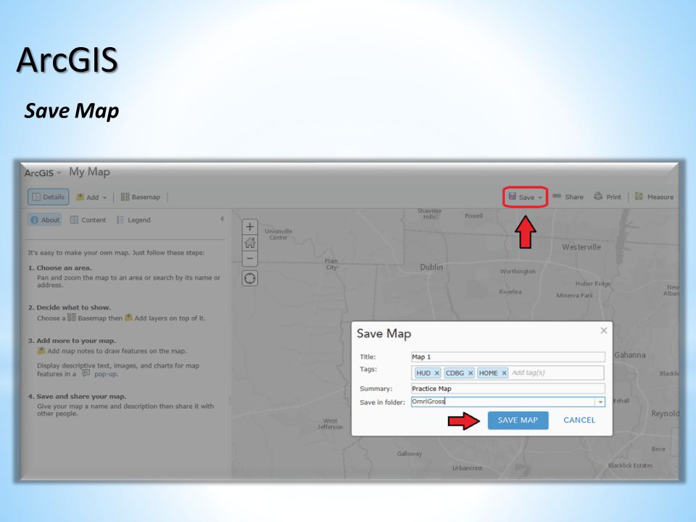Open the Details panel button
The width and height of the screenshot is (696, 522).
[49, 196]
